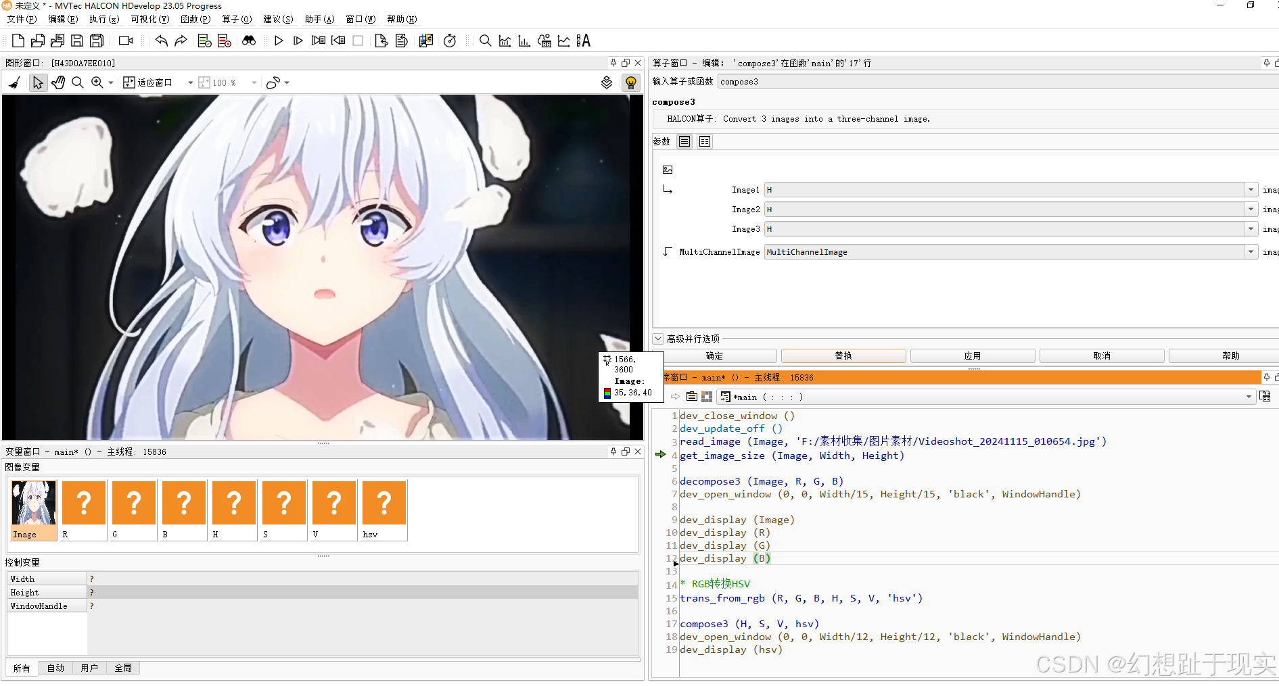Open the image acquisition camera icon
This screenshot has width=1279, height=686.
tap(126, 41)
